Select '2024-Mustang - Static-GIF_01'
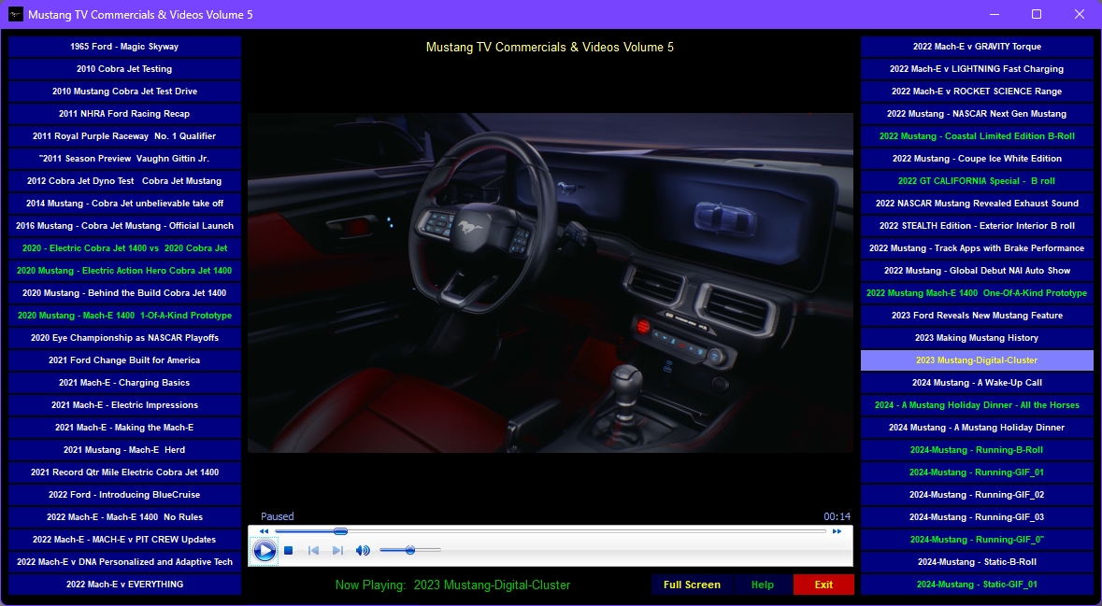Screen dimensions: 1102x606 (x=977, y=585)
